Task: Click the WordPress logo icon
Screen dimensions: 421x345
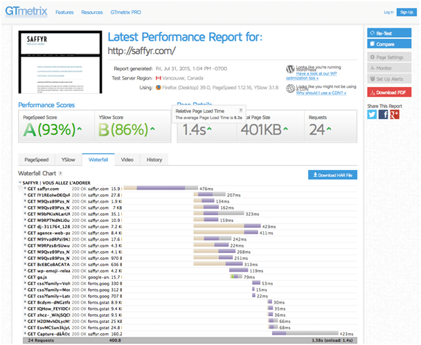Action: tap(290, 69)
